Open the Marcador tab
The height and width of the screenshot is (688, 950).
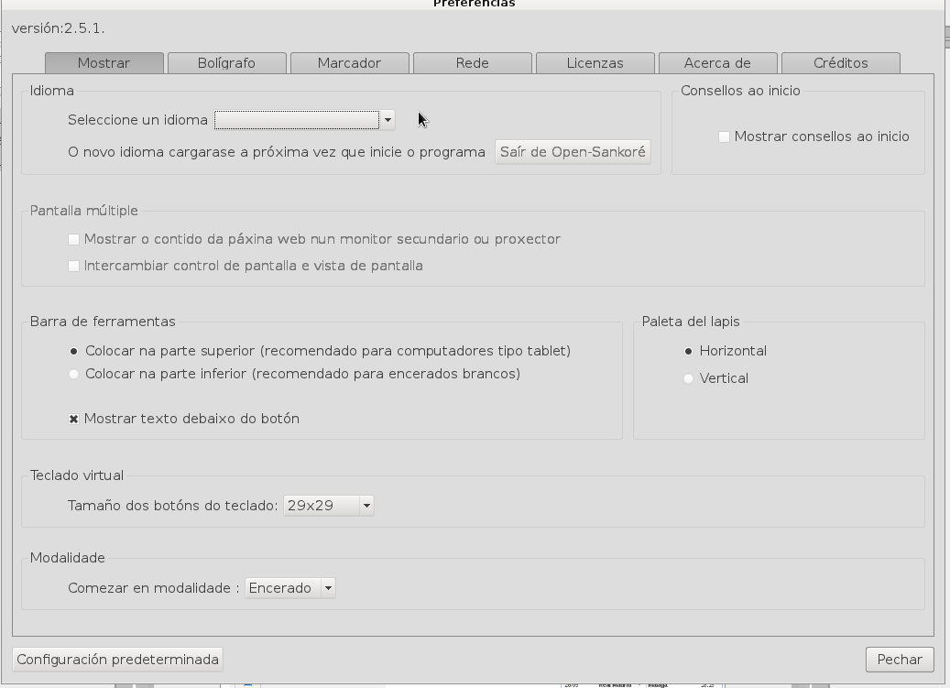(349, 63)
